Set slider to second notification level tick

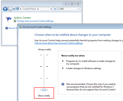[44, 67]
